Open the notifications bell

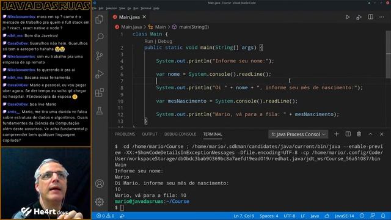click(x=383, y=216)
